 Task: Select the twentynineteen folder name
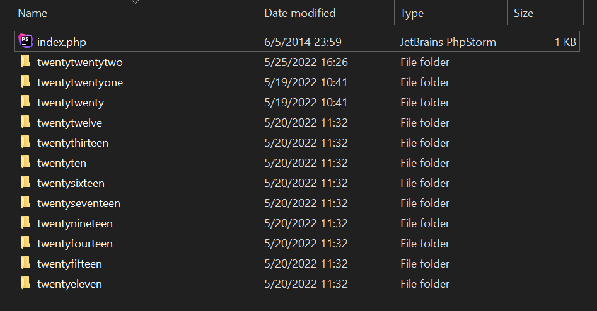coord(75,223)
